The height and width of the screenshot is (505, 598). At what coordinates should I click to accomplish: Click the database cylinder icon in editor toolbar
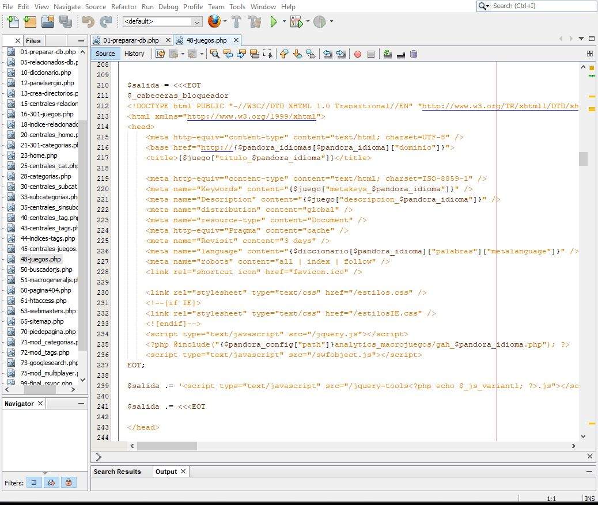[414, 54]
